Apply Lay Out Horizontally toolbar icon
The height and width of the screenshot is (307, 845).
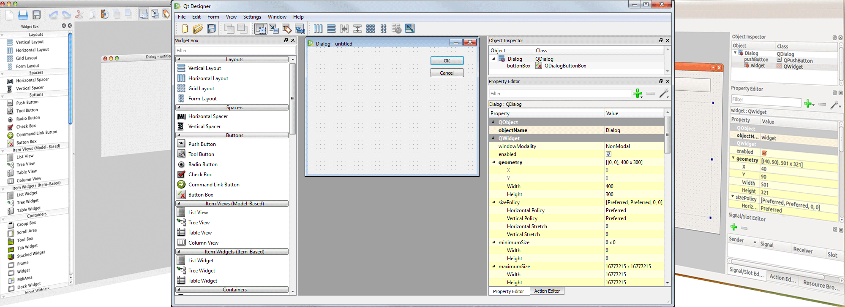[x=318, y=29]
